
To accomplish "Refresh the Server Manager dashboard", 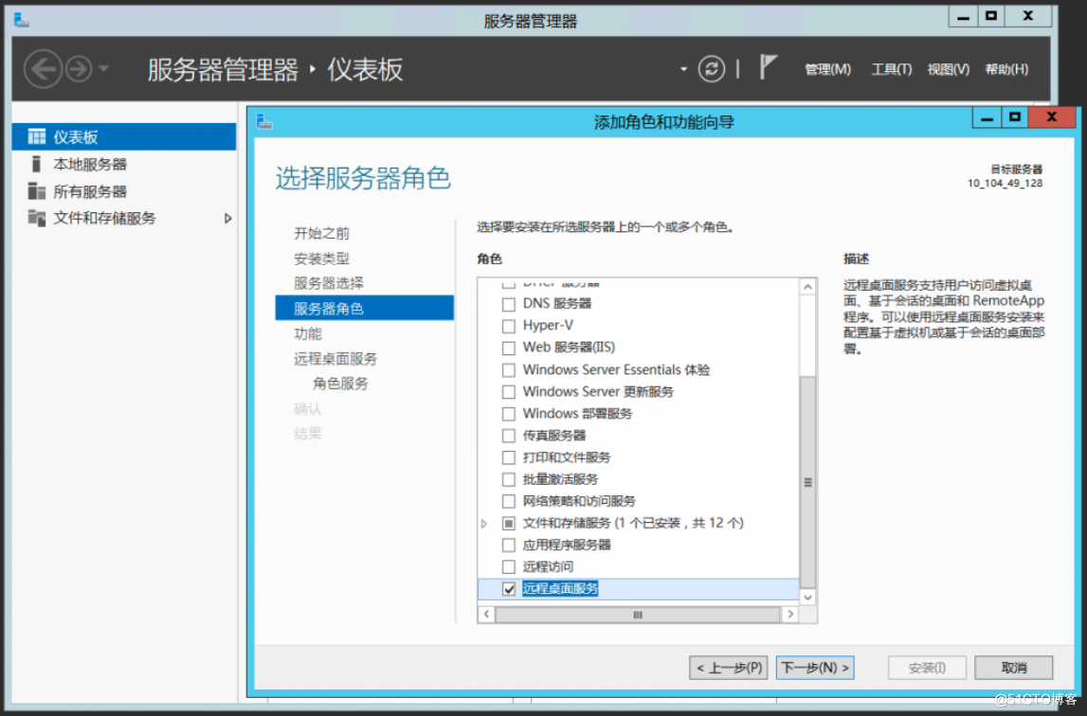I will (x=712, y=68).
